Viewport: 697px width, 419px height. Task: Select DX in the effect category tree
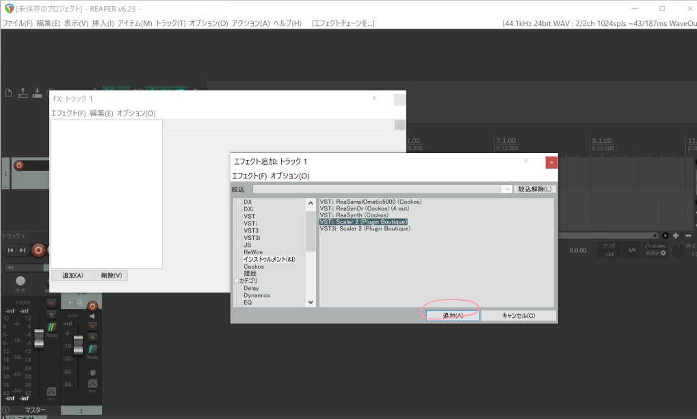coord(248,202)
